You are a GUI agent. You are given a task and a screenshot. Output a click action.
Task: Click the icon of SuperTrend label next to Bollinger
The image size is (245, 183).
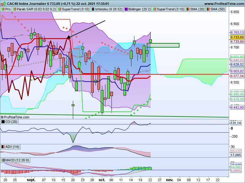click(x=155, y=9)
